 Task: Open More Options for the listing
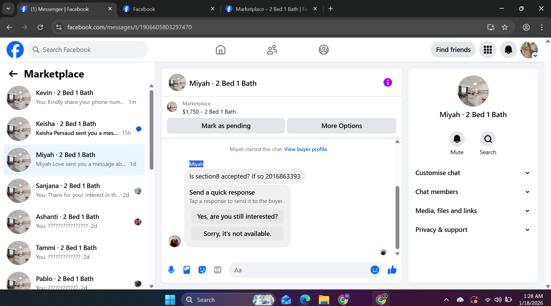pos(342,126)
